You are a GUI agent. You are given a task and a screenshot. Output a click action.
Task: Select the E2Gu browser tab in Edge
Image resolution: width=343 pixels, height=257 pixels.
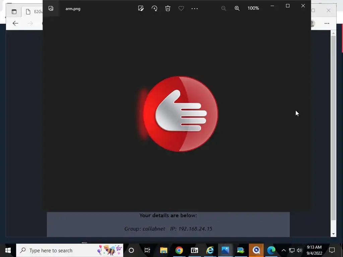click(x=33, y=12)
